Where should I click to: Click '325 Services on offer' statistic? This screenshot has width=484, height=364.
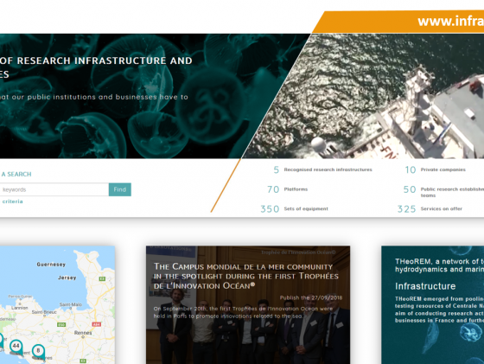click(x=430, y=209)
